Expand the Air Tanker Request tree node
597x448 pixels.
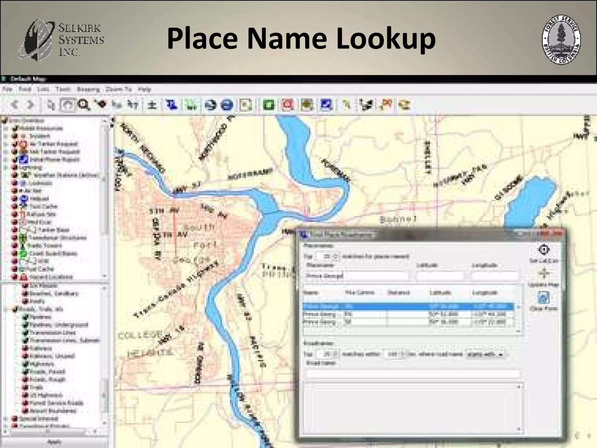tap(5, 144)
